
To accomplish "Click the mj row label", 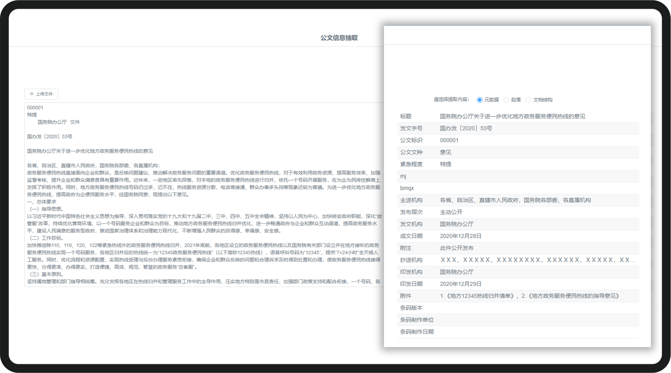I will [403, 176].
